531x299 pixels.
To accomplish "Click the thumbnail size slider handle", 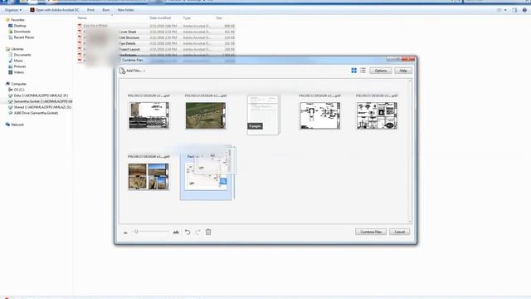I will click(x=136, y=232).
